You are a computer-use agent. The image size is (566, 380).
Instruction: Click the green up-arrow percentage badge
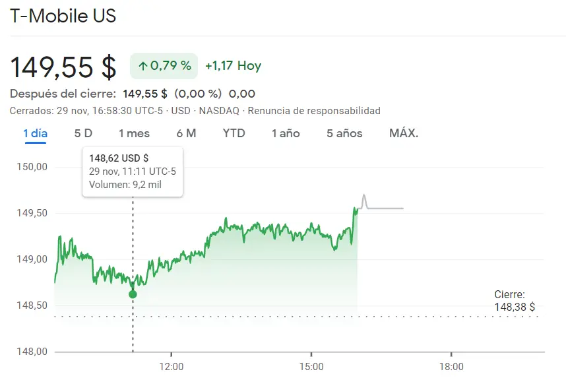[x=163, y=66]
